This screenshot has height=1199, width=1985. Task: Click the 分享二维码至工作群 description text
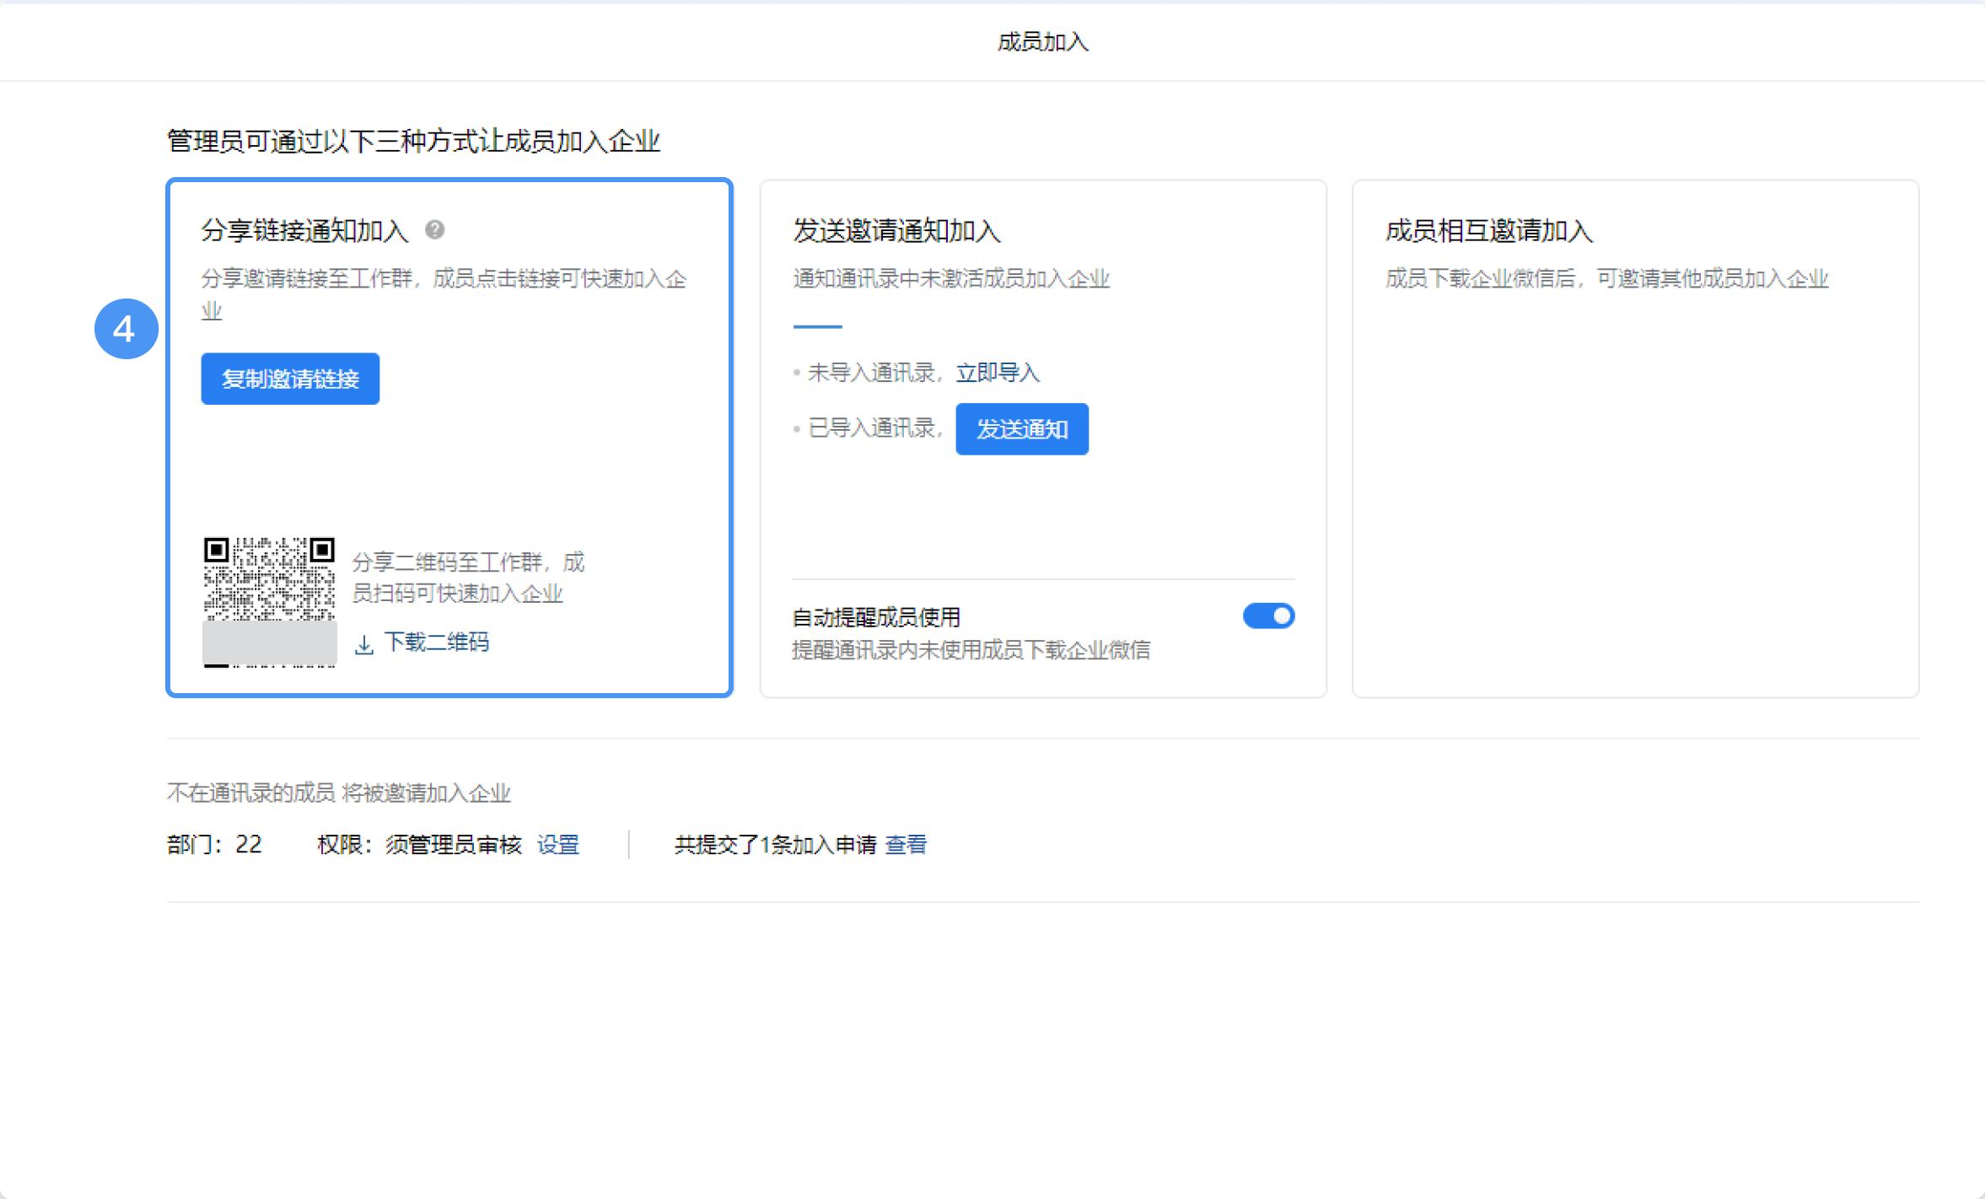coord(467,578)
